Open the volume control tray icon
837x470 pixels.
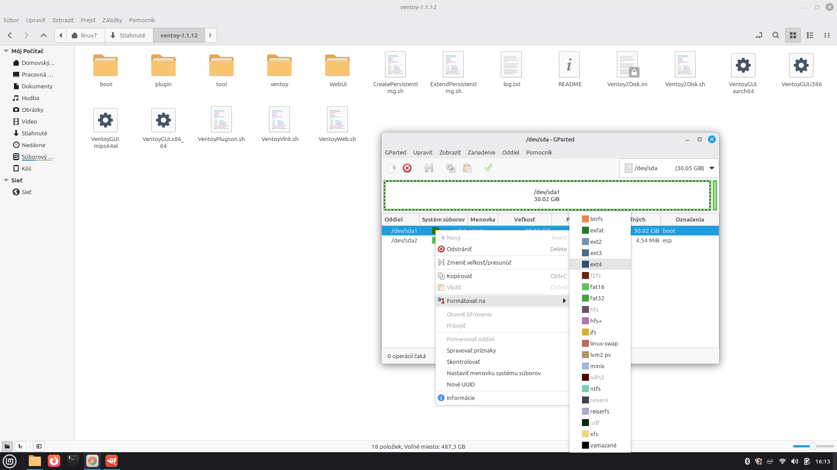[795, 461]
